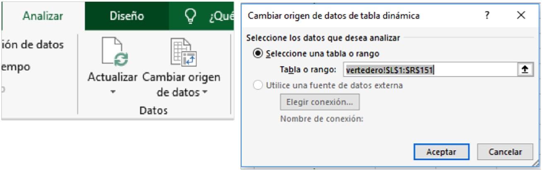Click the partially visible 'ión de datos' command
Image resolution: width=542 pixels, height=170 pixels.
click(x=33, y=44)
